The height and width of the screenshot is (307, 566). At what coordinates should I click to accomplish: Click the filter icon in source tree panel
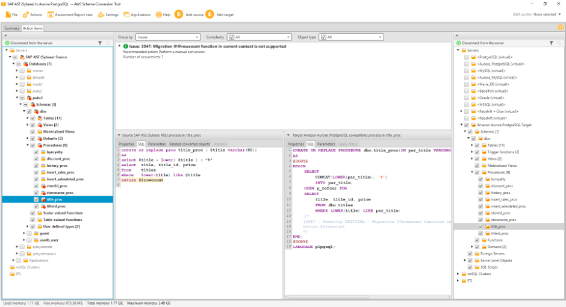tap(101, 43)
